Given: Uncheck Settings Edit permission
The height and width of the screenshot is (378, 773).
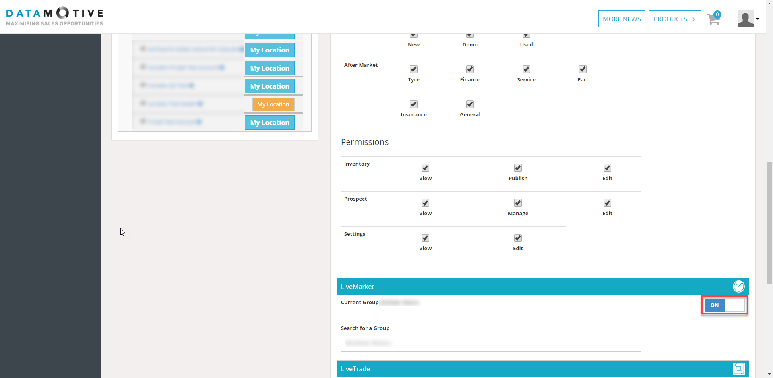Looking at the screenshot, I should (518, 238).
